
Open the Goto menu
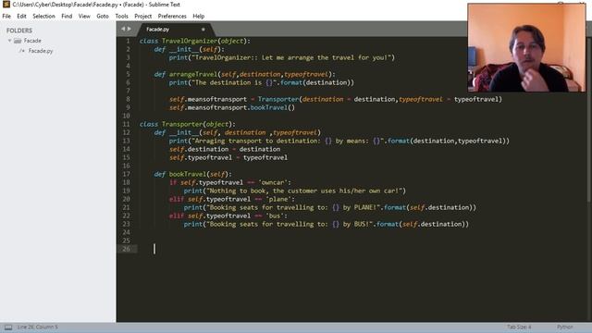pyautogui.click(x=103, y=17)
